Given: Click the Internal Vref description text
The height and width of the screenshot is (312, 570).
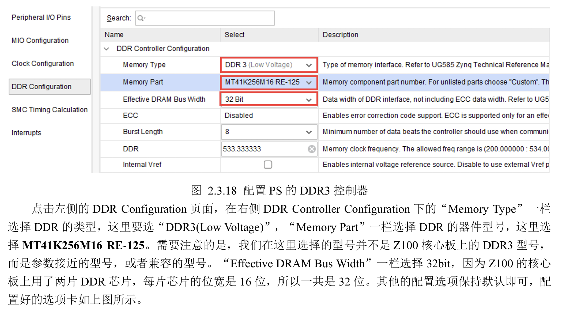Looking at the screenshot, I should coord(436,165).
